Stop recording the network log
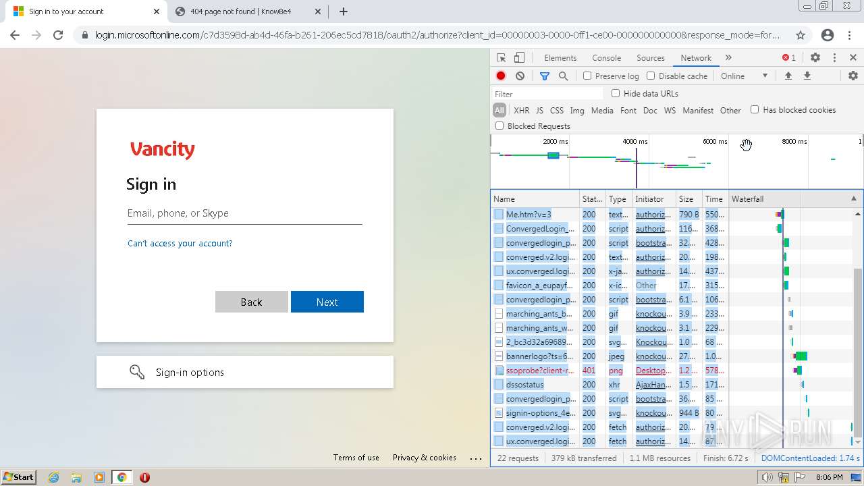The image size is (864, 486). (x=501, y=76)
